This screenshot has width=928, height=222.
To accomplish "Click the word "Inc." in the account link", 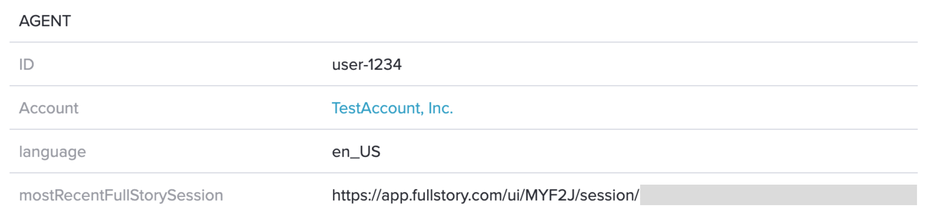I will [x=441, y=108].
